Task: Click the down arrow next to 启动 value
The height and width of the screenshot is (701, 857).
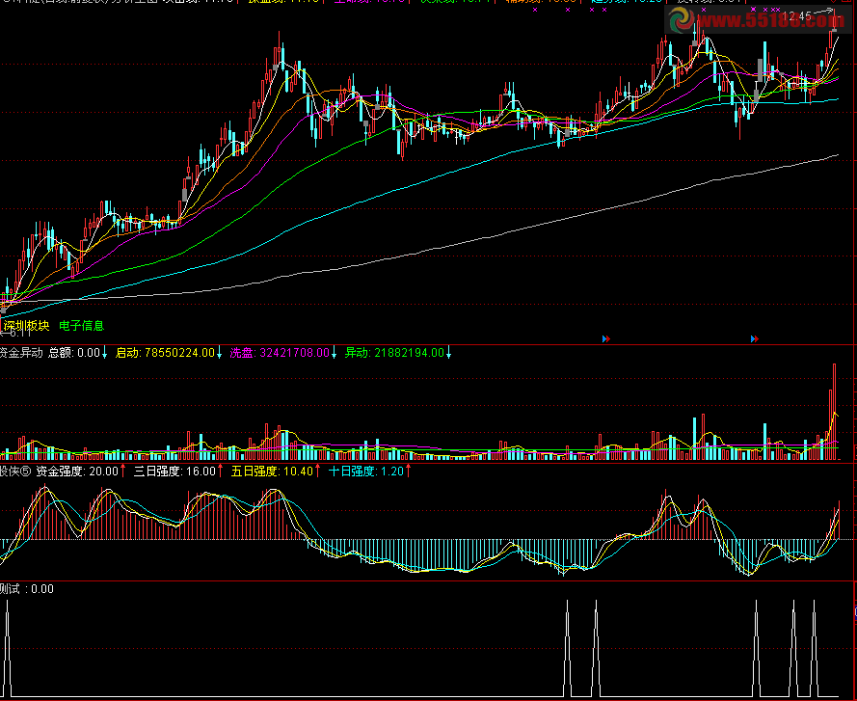Action: pyautogui.click(x=219, y=353)
